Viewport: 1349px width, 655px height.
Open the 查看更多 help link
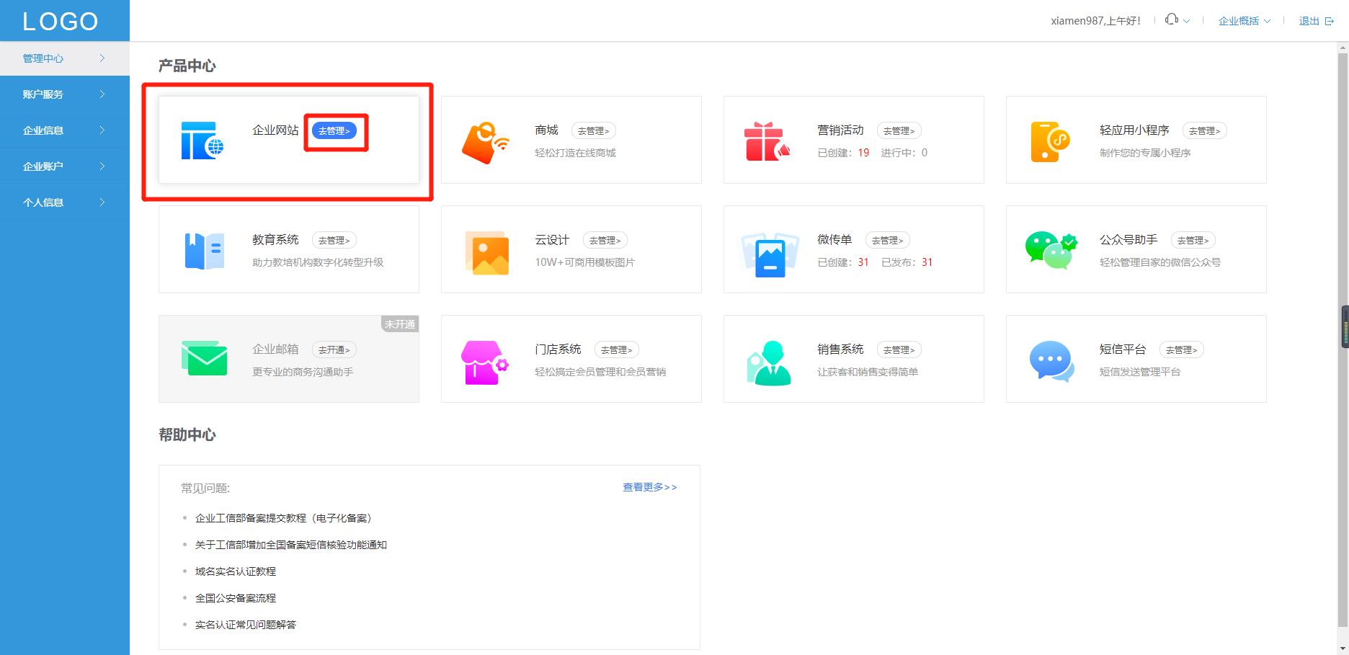(648, 487)
